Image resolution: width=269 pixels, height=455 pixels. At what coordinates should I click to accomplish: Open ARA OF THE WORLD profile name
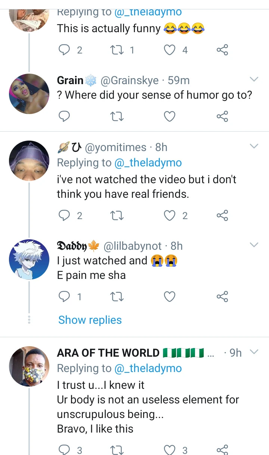pyautogui.click(x=108, y=353)
